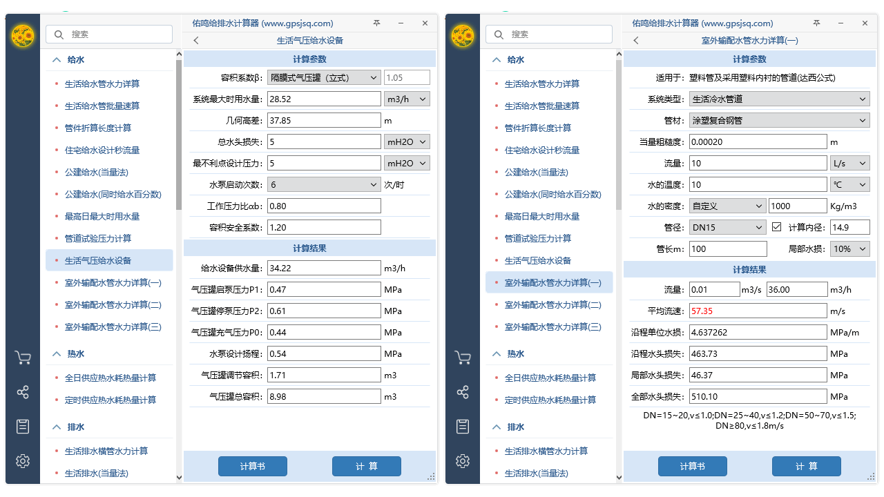Pin the 室外输配水管水力详算 window
The width and height of the screenshot is (884, 497).
816,23
